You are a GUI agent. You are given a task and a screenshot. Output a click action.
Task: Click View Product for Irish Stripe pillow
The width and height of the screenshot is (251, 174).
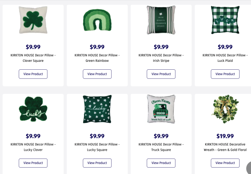161,74
